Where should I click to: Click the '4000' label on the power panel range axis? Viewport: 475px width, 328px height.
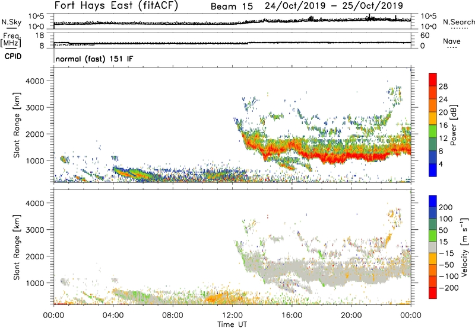click(35, 81)
